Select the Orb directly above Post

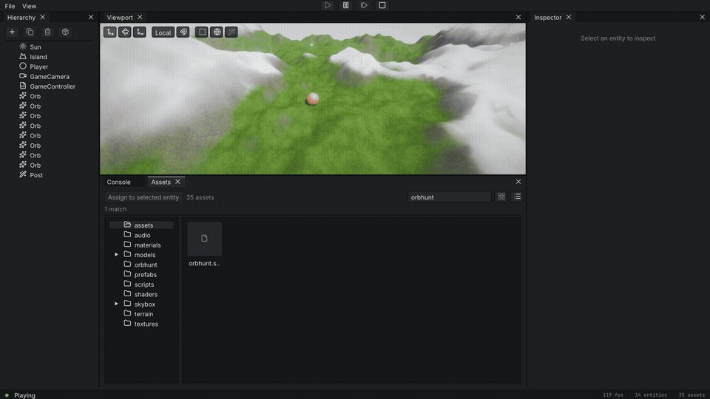pyautogui.click(x=35, y=165)
